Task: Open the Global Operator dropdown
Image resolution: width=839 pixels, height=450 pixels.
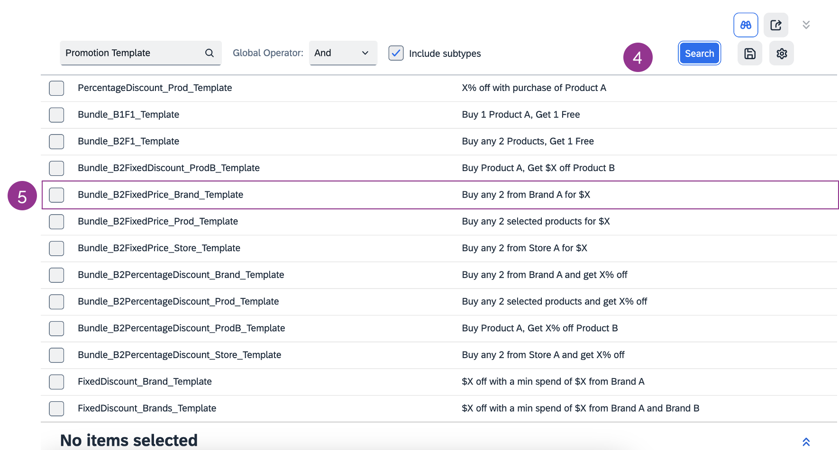Action: [x=343, y=53]
